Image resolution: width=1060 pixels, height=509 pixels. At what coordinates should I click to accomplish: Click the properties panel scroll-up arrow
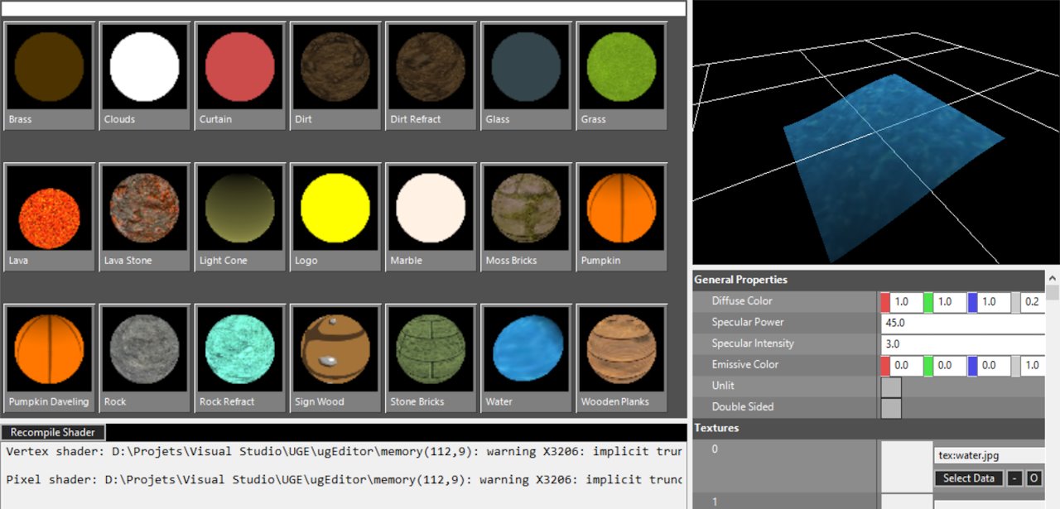(1053, 278)
